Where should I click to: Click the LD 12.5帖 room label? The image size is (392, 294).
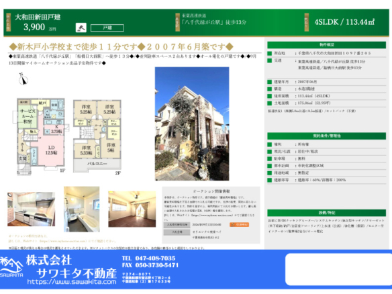pyautogui.click(x=51, y=150)
